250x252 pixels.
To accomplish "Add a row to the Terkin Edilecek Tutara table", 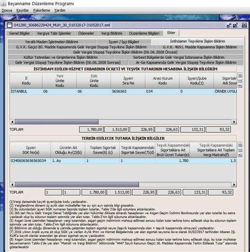I will (x=240, y=145).
